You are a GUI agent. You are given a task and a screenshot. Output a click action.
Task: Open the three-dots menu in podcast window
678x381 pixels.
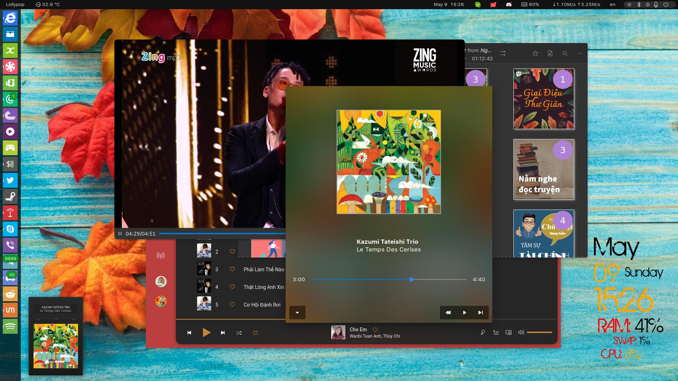[580, 53]
